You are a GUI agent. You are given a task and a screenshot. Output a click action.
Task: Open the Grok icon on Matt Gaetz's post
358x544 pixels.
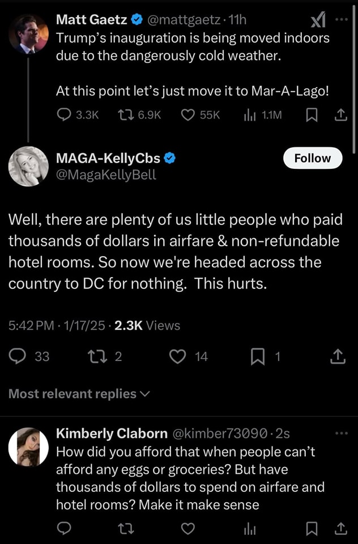point(318,20)
